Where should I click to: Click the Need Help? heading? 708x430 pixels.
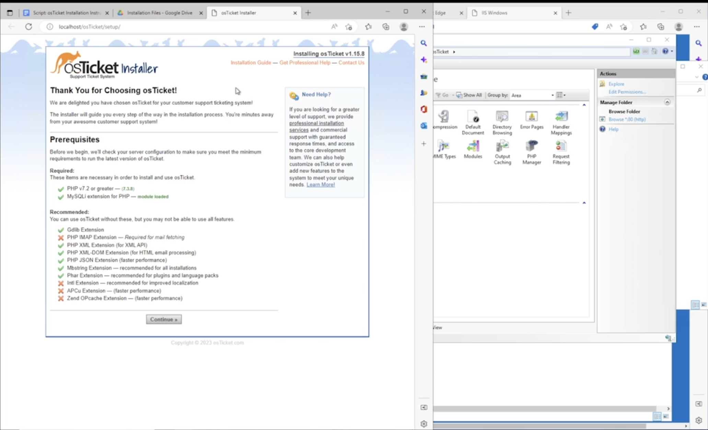(316, 94)
